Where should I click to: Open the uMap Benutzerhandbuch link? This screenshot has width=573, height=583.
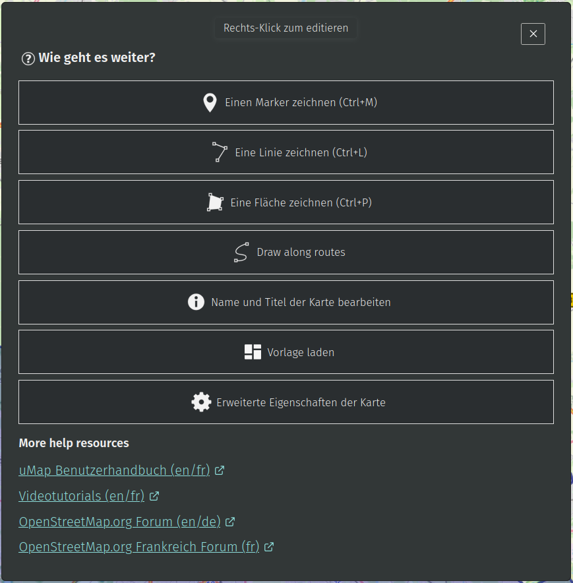click(114, 471)
